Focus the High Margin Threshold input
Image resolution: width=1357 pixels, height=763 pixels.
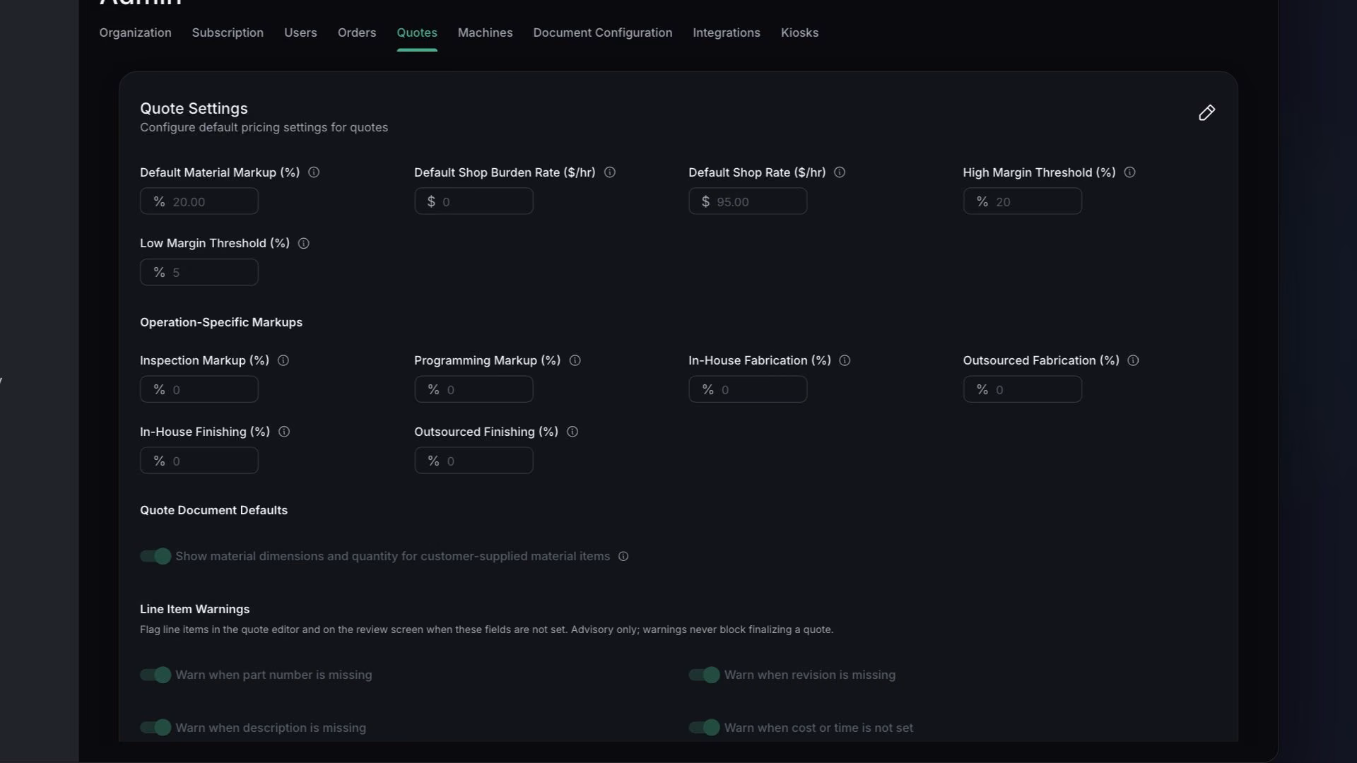tap(1022, 201)
